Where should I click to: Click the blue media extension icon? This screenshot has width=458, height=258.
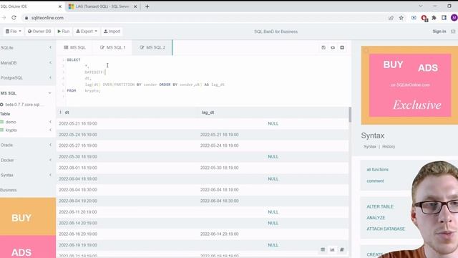[x=414, y=18]
